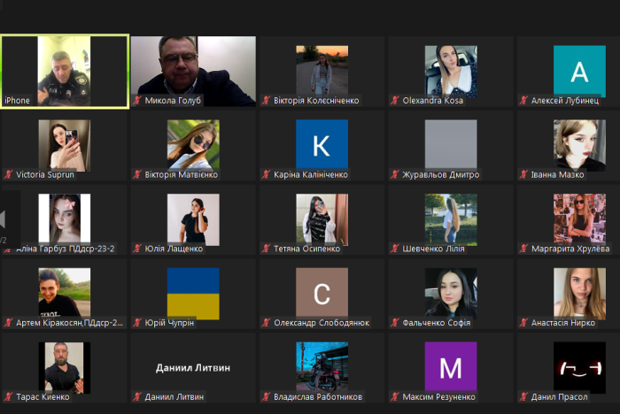The height and width of the screenshot is (414, 620).
Task: Click muted mic icon by Максим Резуненко
Action: pos(395,397)
